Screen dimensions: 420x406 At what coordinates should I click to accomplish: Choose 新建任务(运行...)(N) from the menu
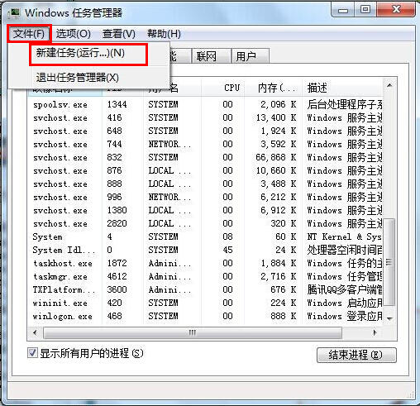click(88, 53)
